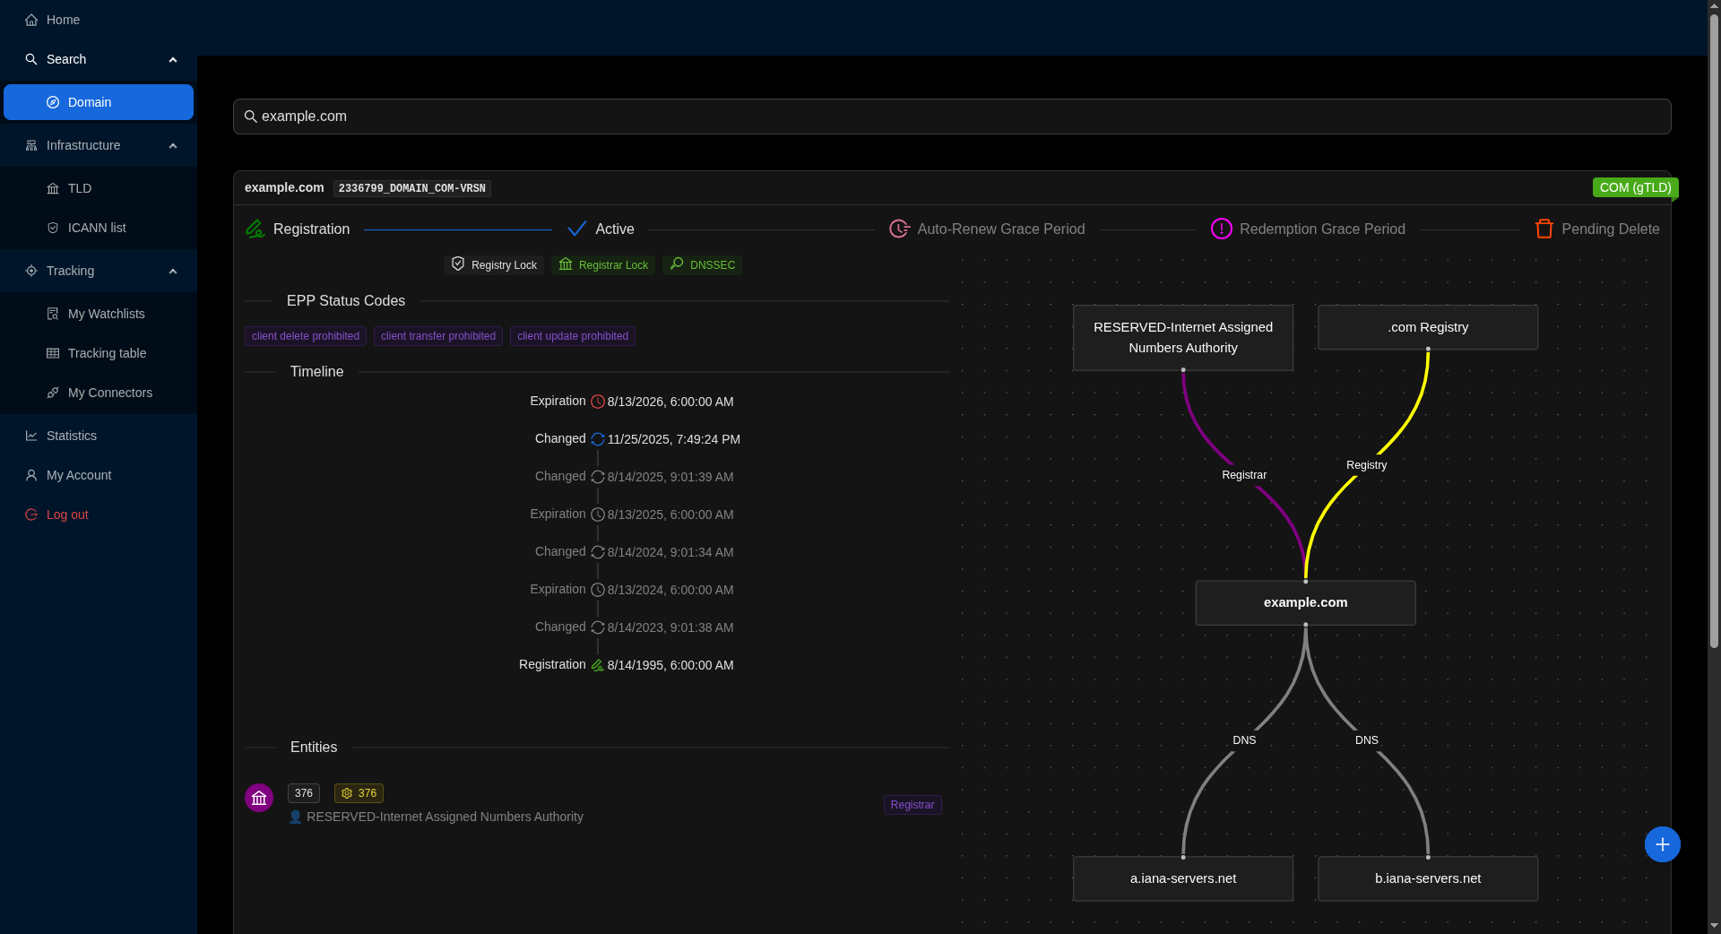Open Statistics via its chart icon

click(30, 436)
